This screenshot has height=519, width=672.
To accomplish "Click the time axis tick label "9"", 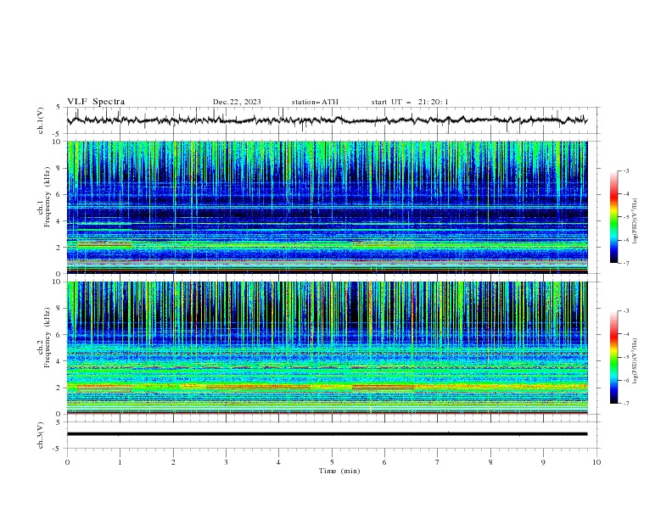I will click(543, 462).
